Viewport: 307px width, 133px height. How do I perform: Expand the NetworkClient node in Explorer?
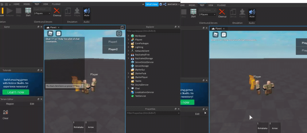pos(128,51)
